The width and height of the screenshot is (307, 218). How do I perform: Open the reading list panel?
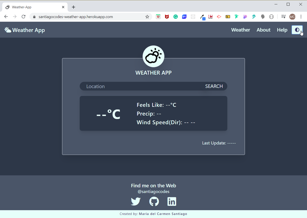tap(283, 17)
